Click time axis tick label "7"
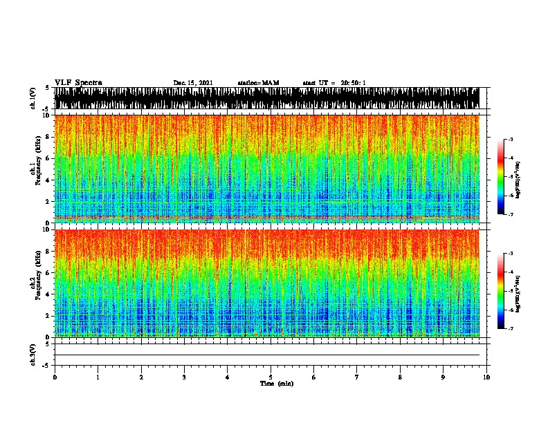 click(357, 377)
